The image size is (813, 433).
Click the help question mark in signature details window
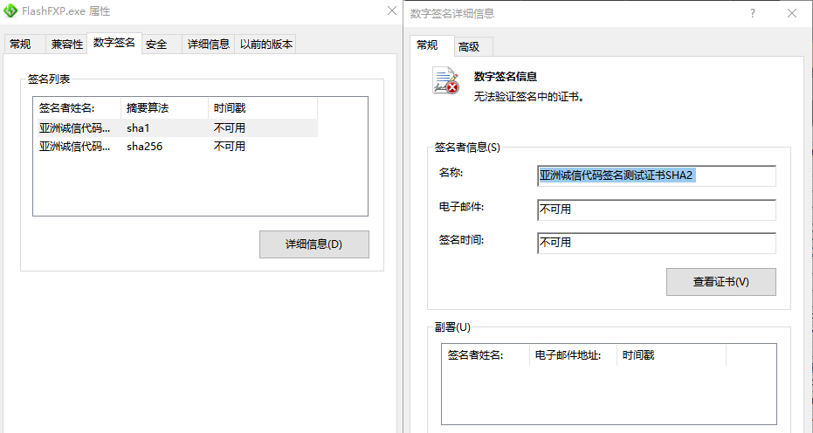pyautogui.click(x=753, y=13)
